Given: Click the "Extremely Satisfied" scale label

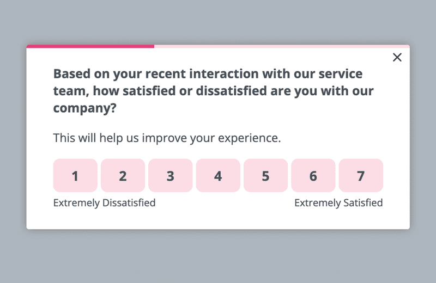Looking at the screenshot, I should pos(338,203).
